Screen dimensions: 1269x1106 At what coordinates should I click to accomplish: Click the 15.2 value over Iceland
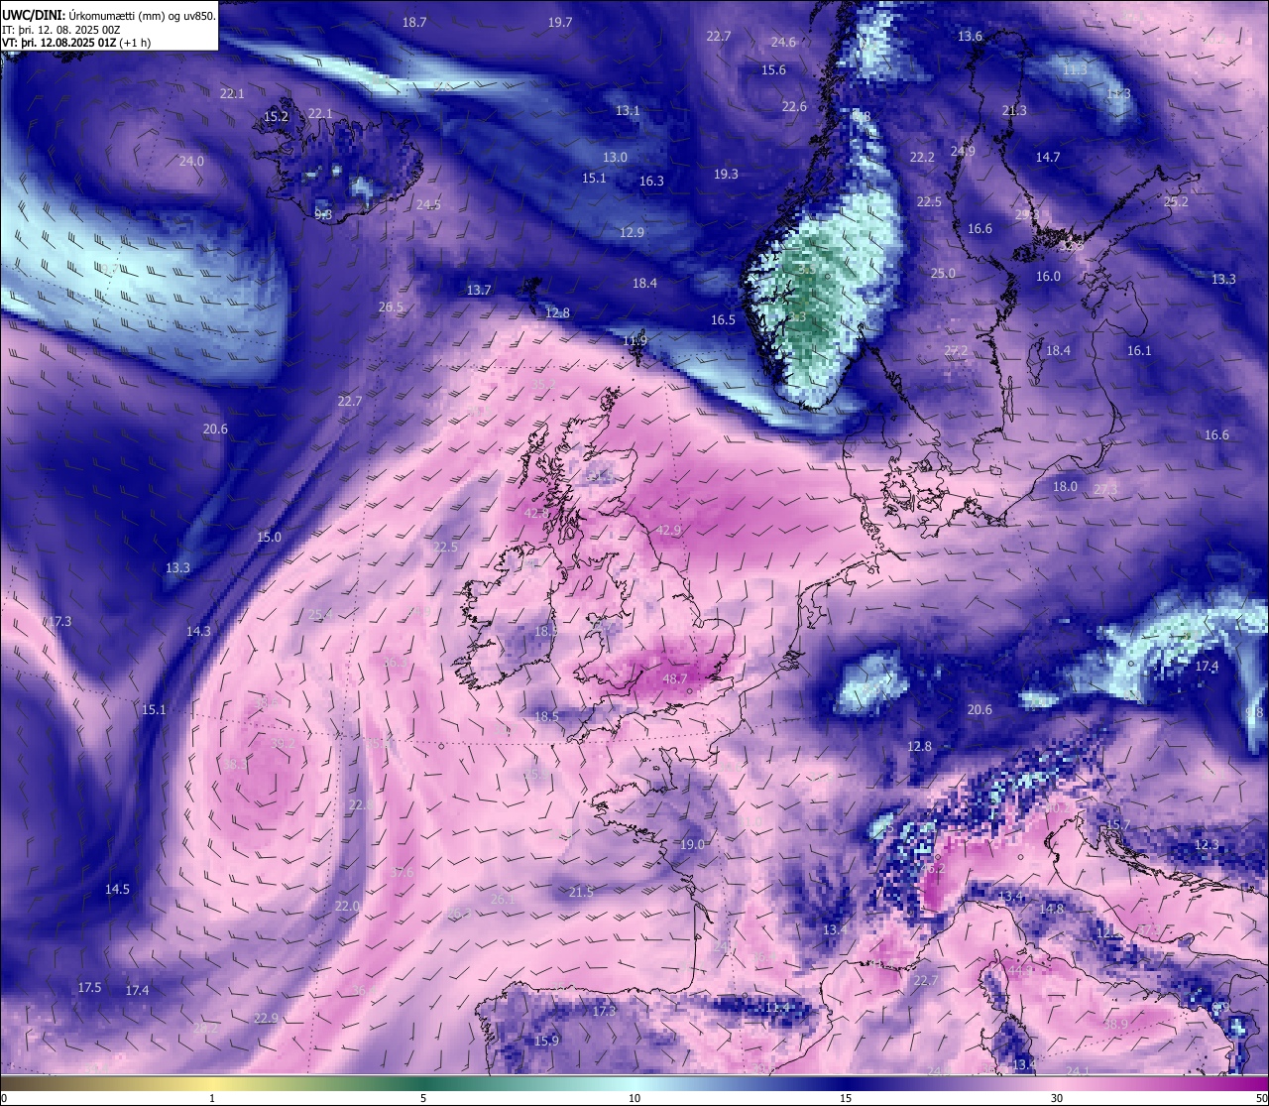[x=276, y=116]
